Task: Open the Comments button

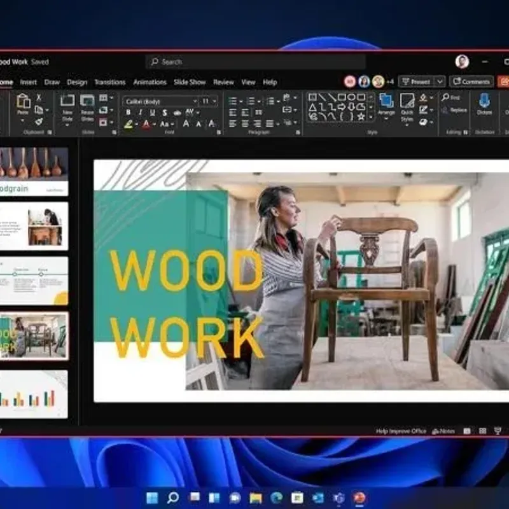Action: coord(471,81)
